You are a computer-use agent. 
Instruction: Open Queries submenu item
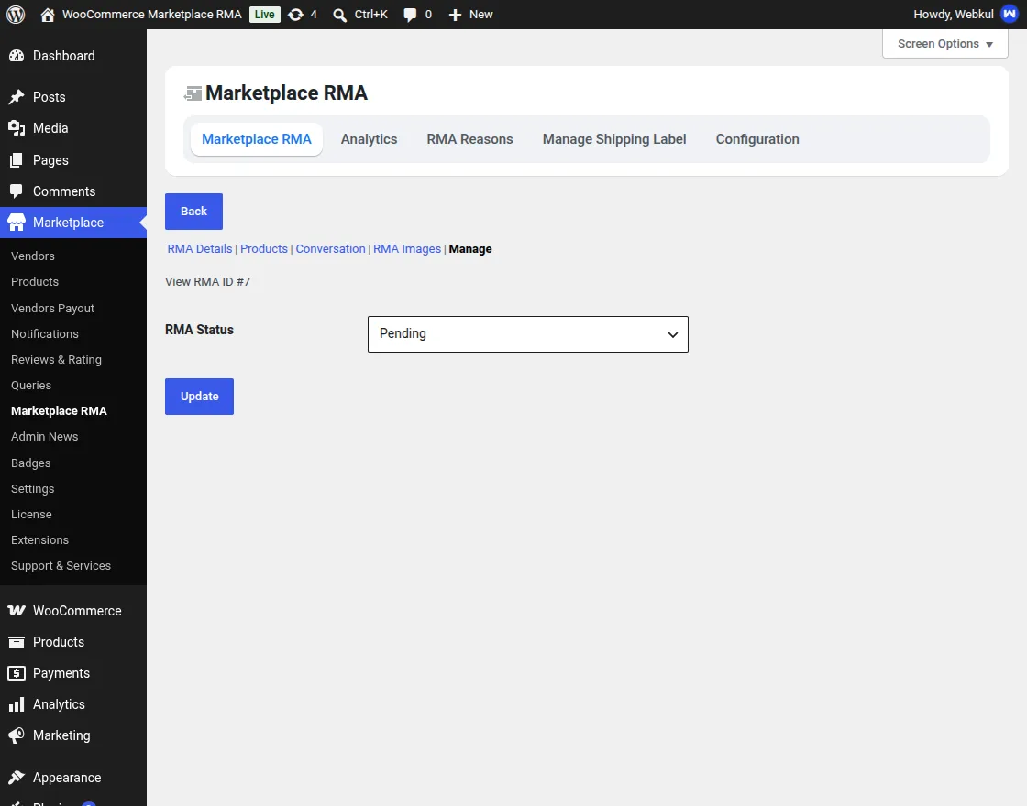click(x=31, y=386)
